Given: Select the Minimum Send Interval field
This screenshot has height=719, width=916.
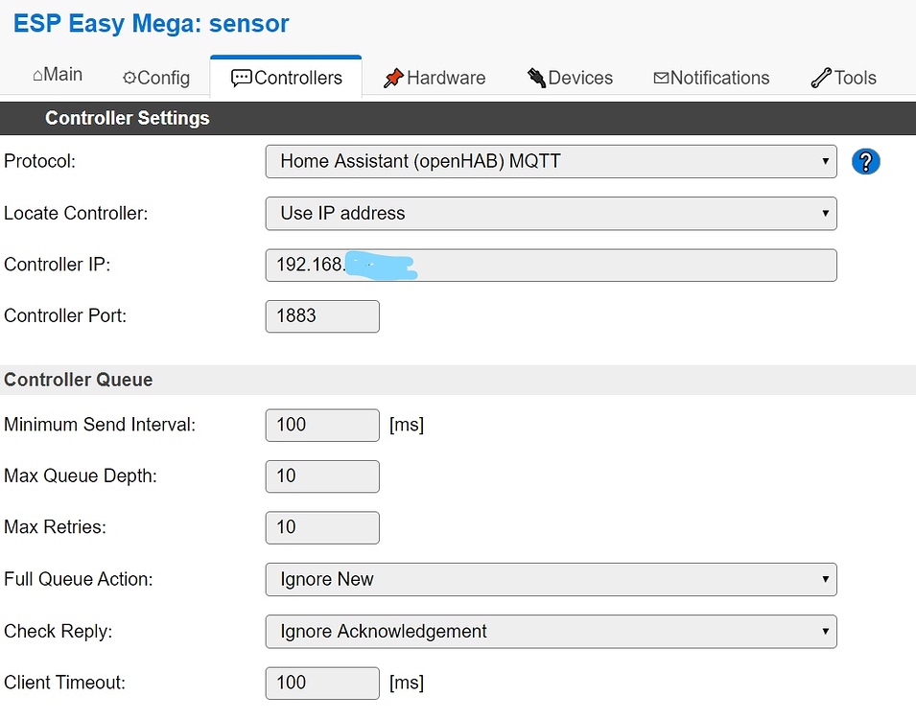Looking at the screenshot, I should coord(322,426).
